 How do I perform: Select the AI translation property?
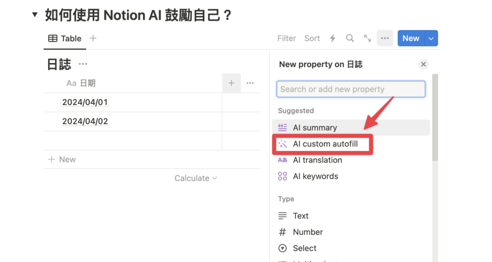(x=351, y=160)
